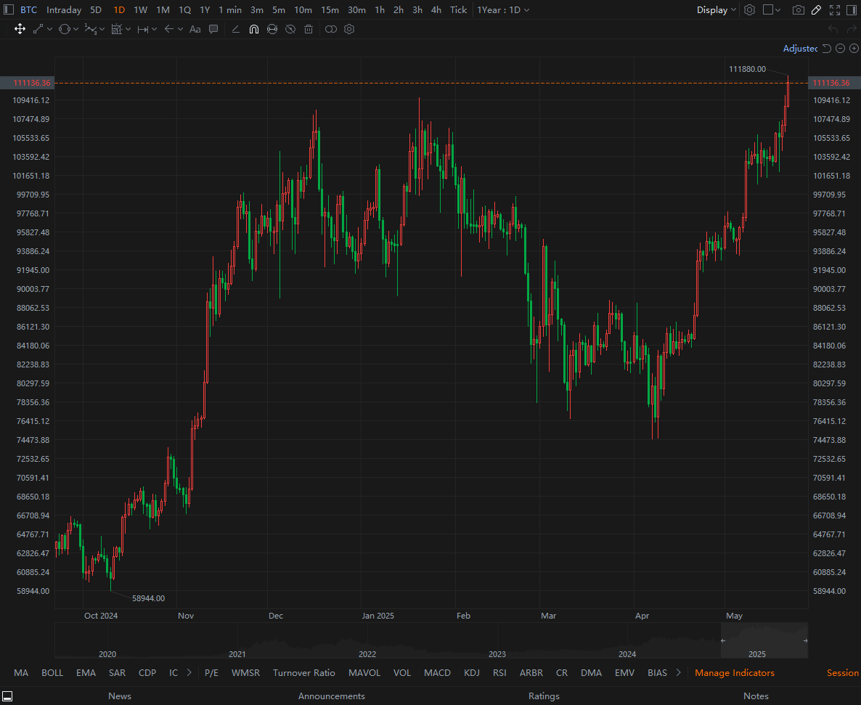Toggle the drawing pencil toolbar
The width and height of the screenshot is (861, 705).
click(x=817, y=10)
